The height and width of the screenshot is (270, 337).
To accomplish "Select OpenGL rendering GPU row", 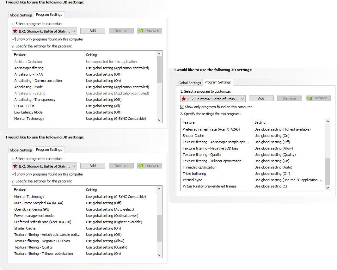I will point(84,209).
